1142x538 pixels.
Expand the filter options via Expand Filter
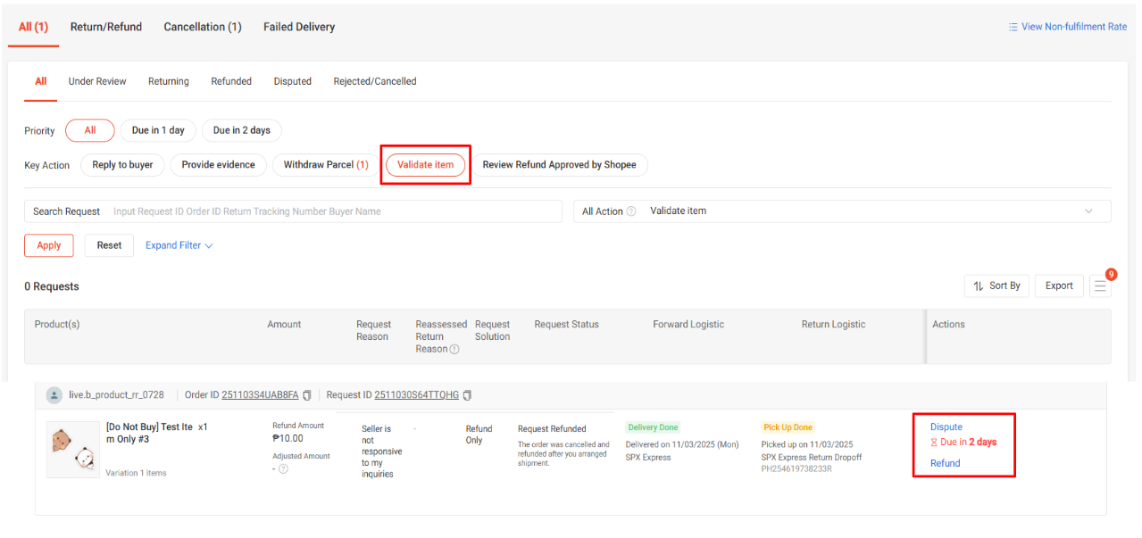coord(179,245)
